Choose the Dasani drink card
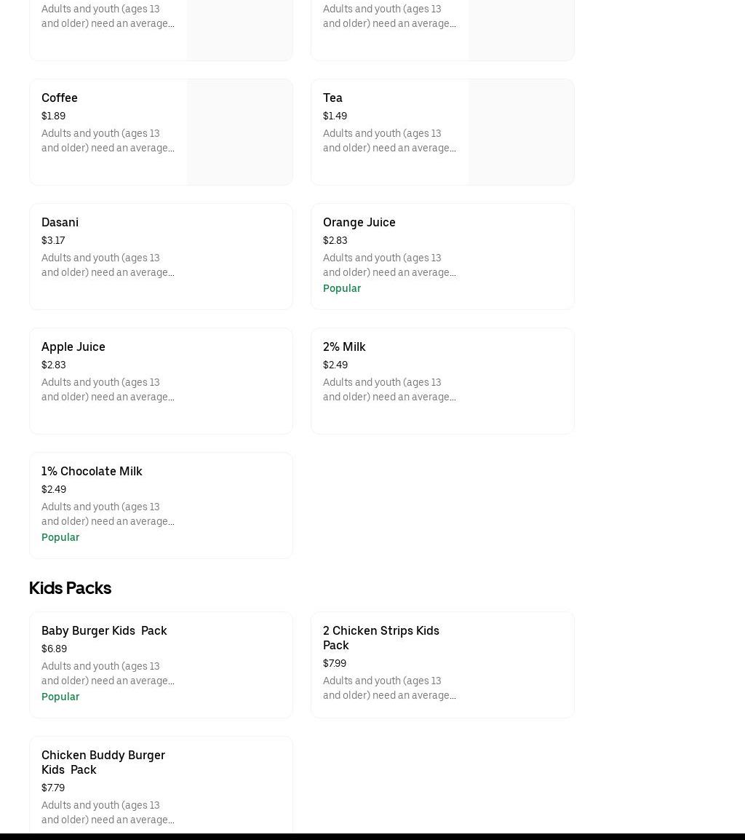Screen dimensions: 745x840 [60, 222]
